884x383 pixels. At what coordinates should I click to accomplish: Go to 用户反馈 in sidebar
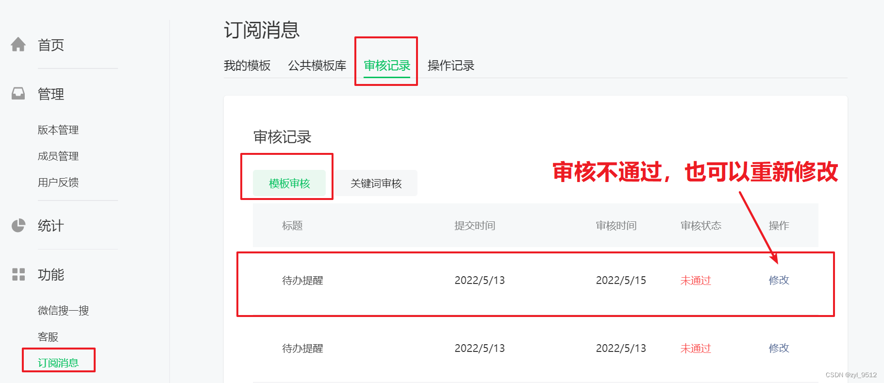(x=58, y=183)
